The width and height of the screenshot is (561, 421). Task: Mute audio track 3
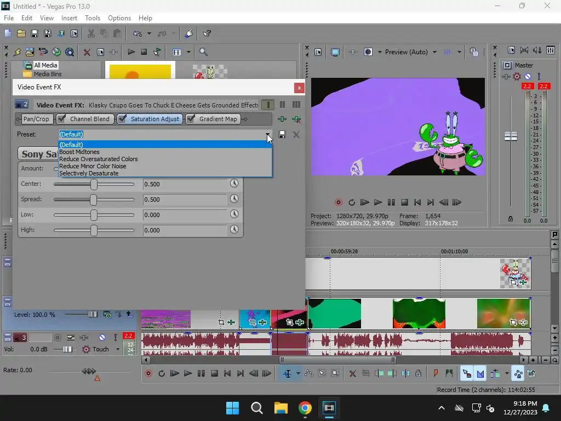click(102, 337)
